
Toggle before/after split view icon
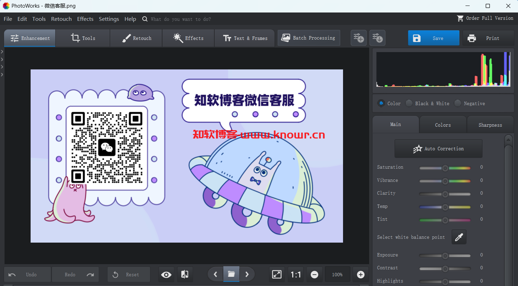[185, 275]
